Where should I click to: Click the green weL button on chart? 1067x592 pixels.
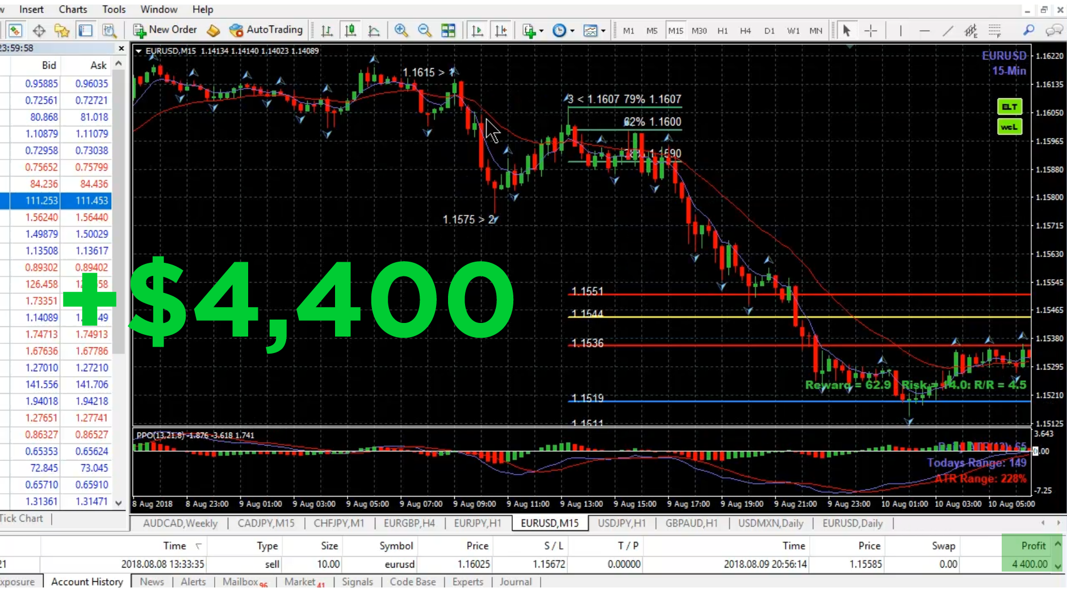(1010, 127)
